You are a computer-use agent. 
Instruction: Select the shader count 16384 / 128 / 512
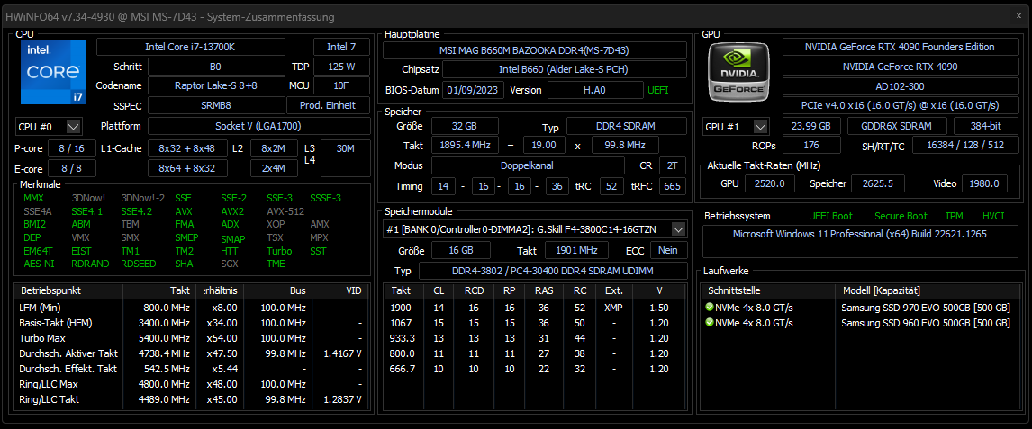(964, 145)
